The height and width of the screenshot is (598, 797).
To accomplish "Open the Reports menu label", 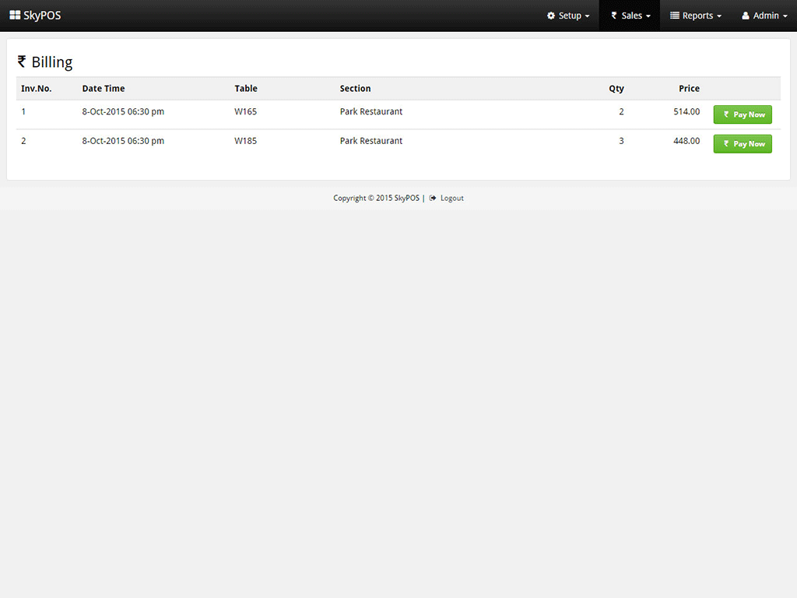I will tap(697, 16).
